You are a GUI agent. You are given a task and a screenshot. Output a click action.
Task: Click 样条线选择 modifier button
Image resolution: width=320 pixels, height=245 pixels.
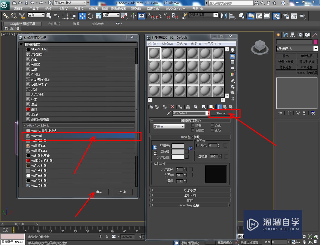(286, 61)
